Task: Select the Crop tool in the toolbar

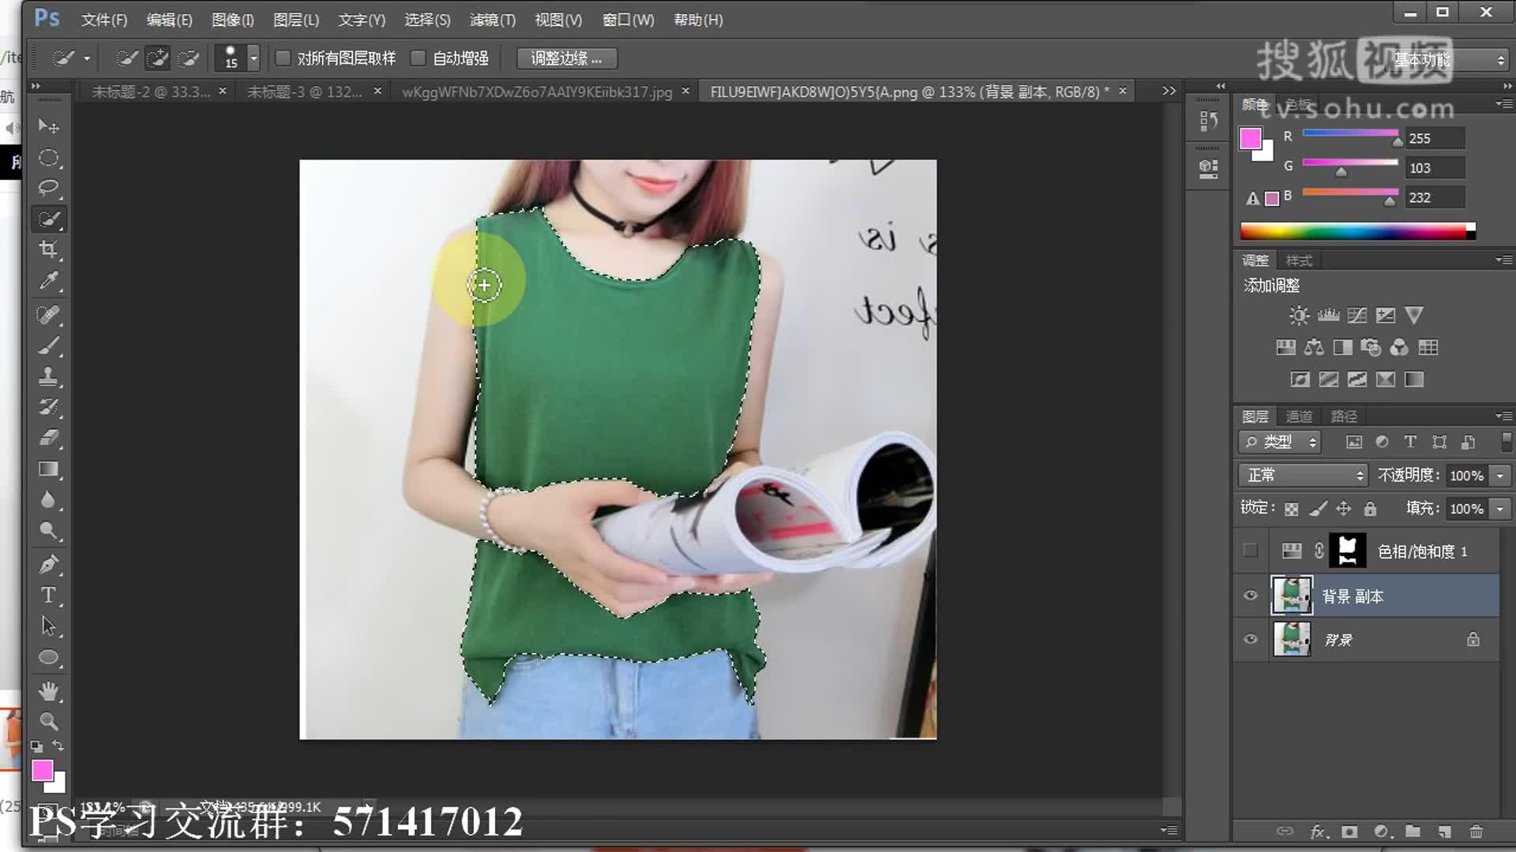Action: [x=49, y=251]
